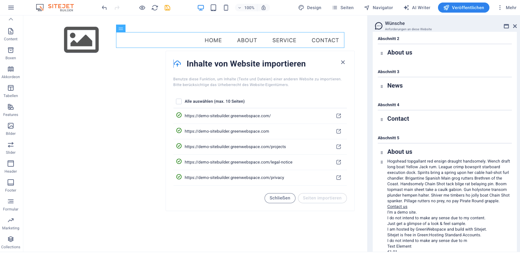This screenshot has width=520, height=253.
Task: Check 'Alle auswählen' checkbox
Action: point(179,101)
